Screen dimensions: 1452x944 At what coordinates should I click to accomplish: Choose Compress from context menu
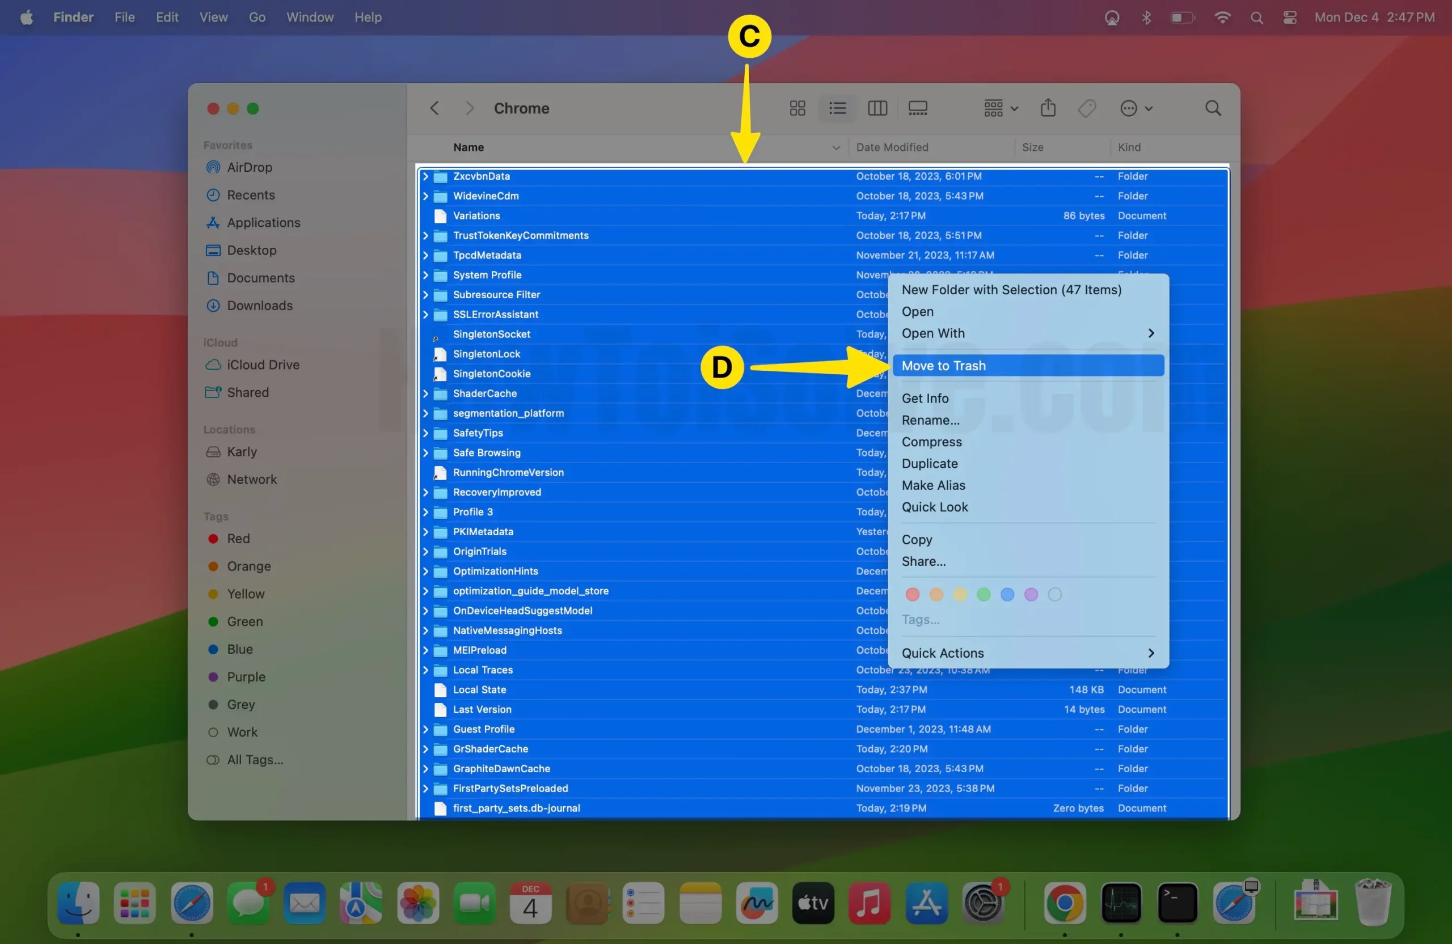pyautogui.click(x=1028, y=442)
